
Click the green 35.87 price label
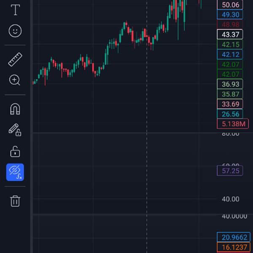(x=230, y=94)
